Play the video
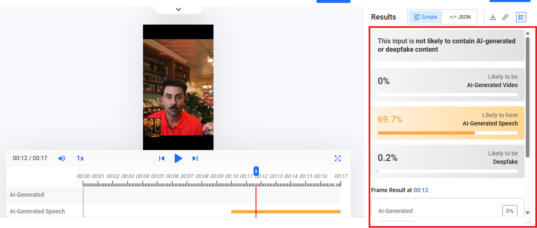537x228 pixels. pos(178,158)
